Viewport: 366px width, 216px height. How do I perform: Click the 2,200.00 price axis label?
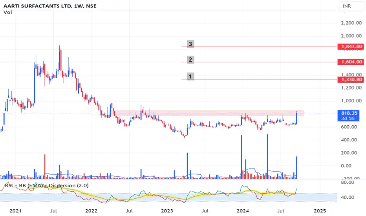point(351,23)
